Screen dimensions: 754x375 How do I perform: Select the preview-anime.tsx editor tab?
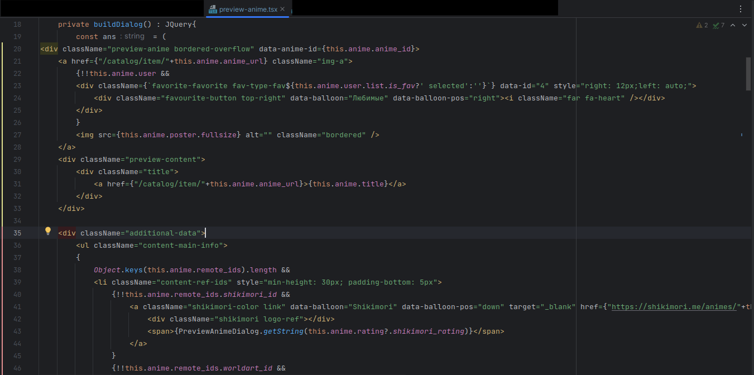point(248,9)
